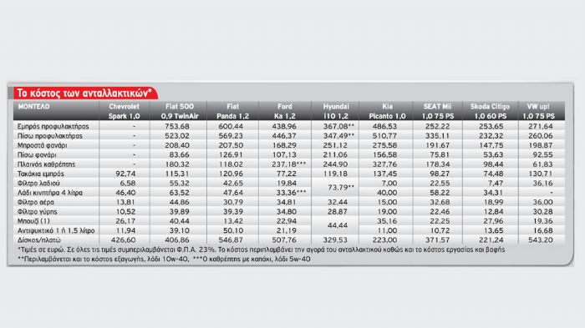Select the ΜΟΝΤΕΛΟ column header
This screenshot has height=328, width=585.
pos(33,107)
